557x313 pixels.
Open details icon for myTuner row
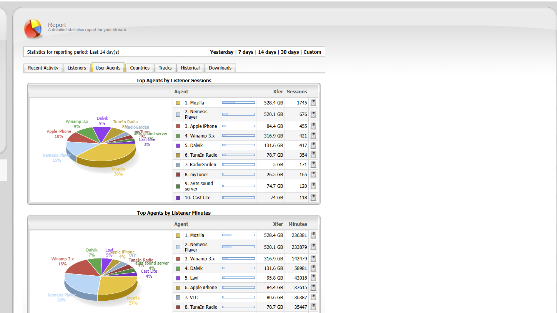pos(313,174)
